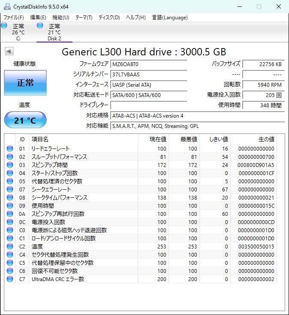Click the status icon for ID 0A row
Viewport: 289px width, 315px height.
pos(10,214)
